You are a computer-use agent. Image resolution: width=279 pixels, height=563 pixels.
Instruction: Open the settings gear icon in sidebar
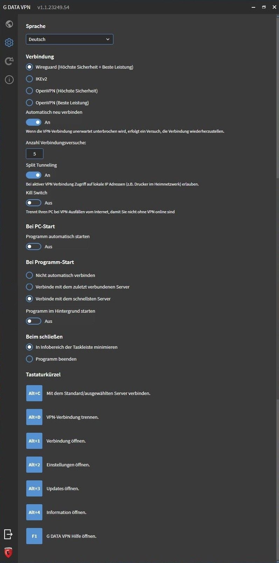[9, 43]
